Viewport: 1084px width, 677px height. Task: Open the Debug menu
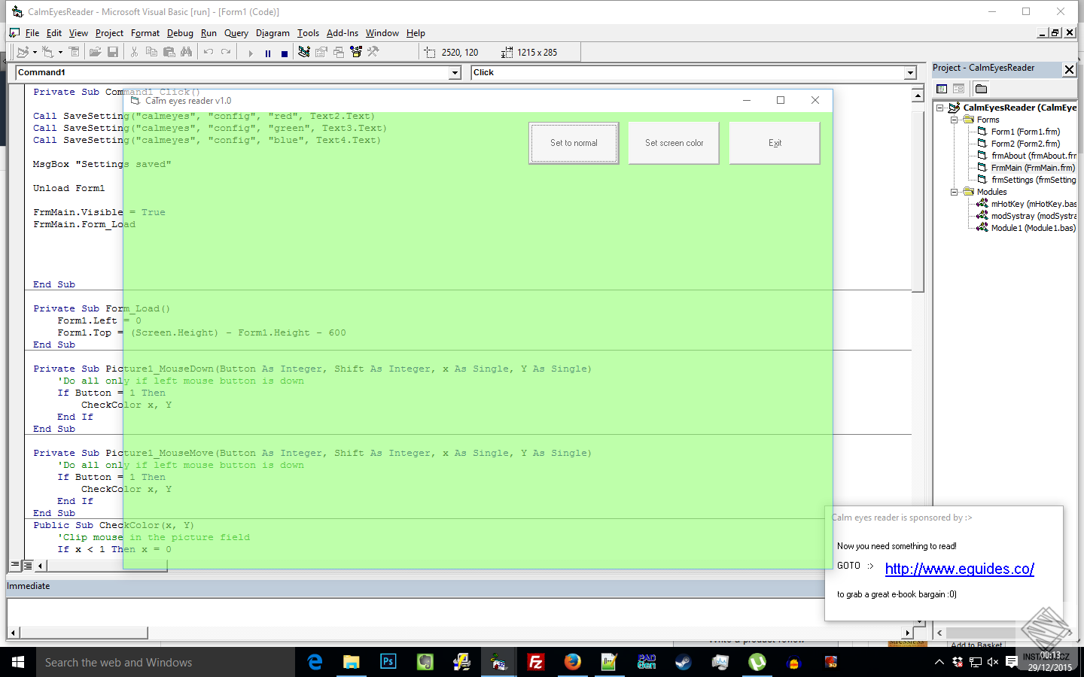click(x=180, y=33)
